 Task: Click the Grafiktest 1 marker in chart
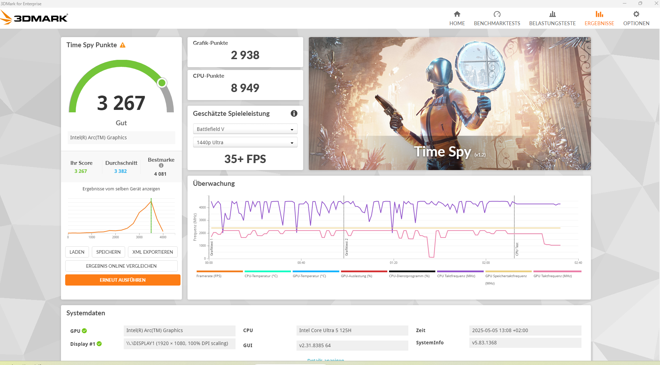(212, 247)
